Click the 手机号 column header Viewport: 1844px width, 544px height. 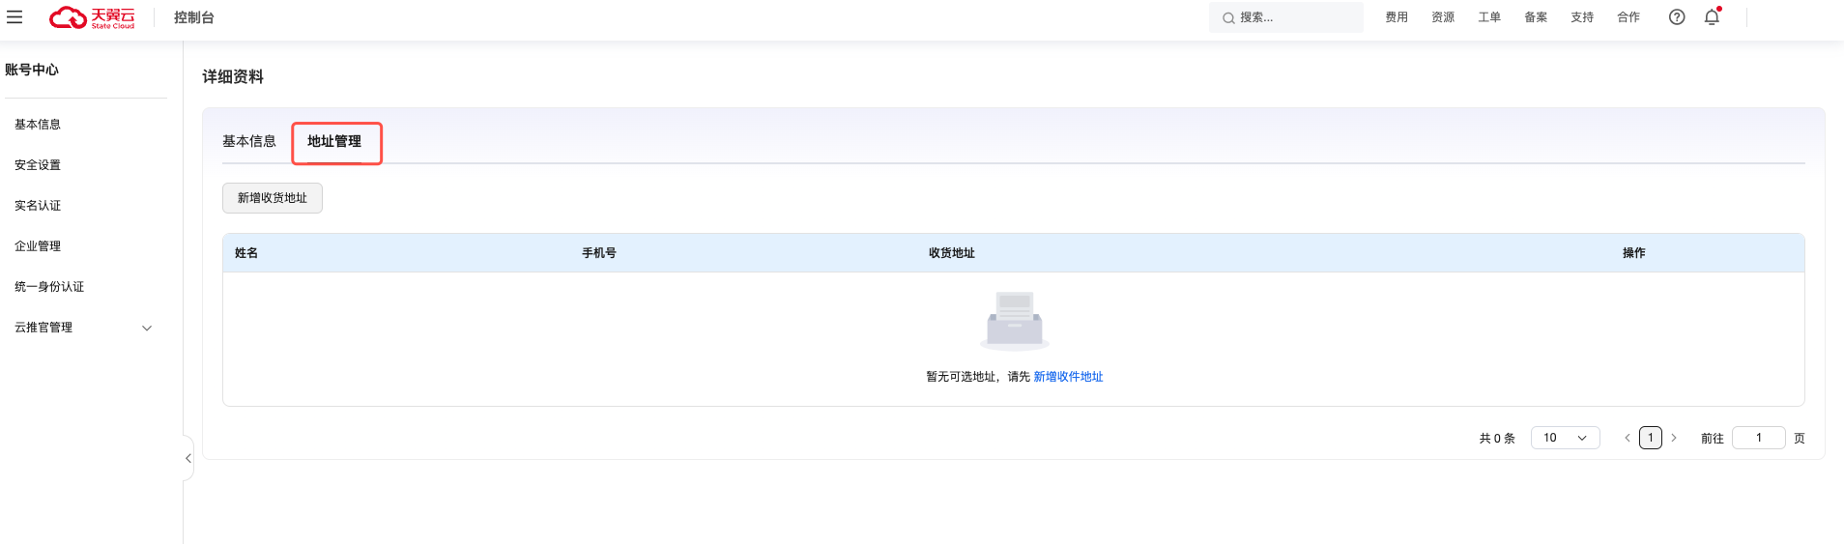click(x=599, y=253)
